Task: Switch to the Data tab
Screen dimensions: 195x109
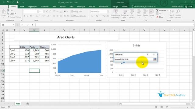Action: click(54, 7)
